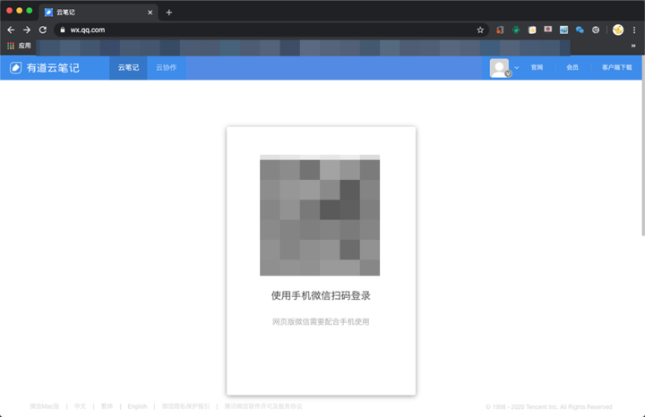Switch language to 繁体
The height and width of the screenshot is (417, 645).
pyautogui.click(x=107, y=406)
